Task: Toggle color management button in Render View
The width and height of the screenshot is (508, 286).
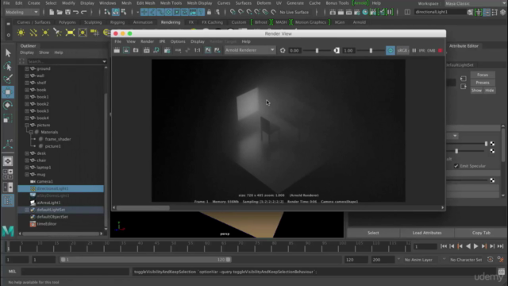Action: [391, 51]
